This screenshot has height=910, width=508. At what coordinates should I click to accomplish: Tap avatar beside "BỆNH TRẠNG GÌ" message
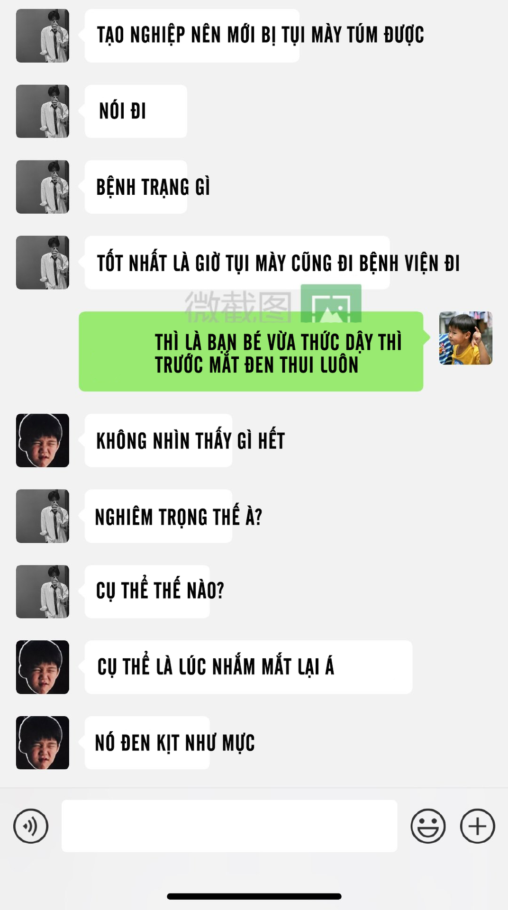pyautogui.click(x=43, y=187)
